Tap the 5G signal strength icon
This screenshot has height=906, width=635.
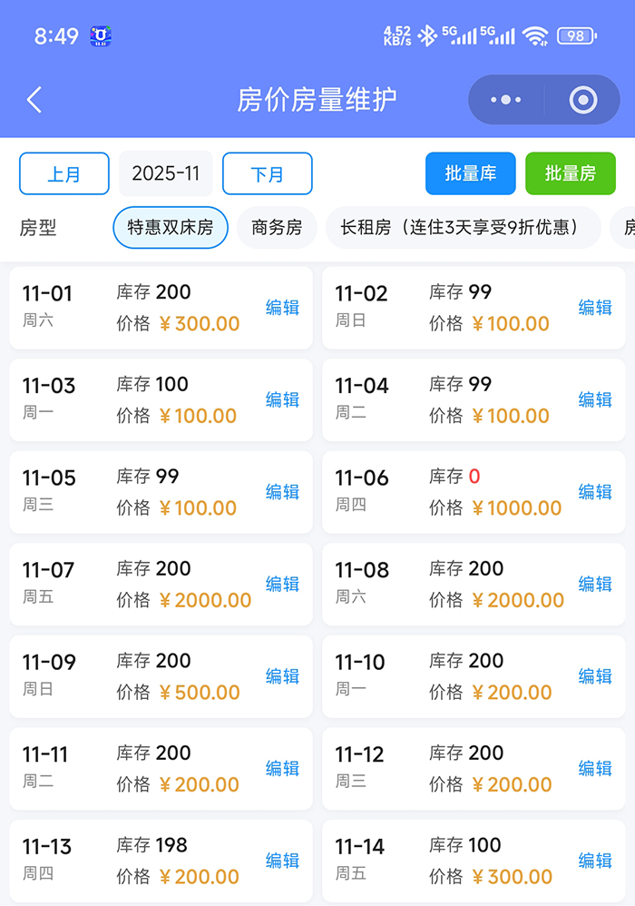[x=464, y=34]
